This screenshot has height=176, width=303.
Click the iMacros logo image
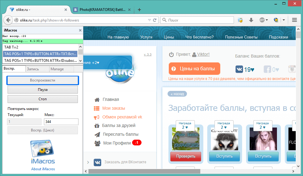click(x=42, y=152)
